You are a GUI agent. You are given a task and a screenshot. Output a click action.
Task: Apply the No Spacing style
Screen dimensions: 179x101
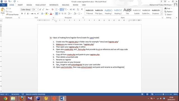99,12
